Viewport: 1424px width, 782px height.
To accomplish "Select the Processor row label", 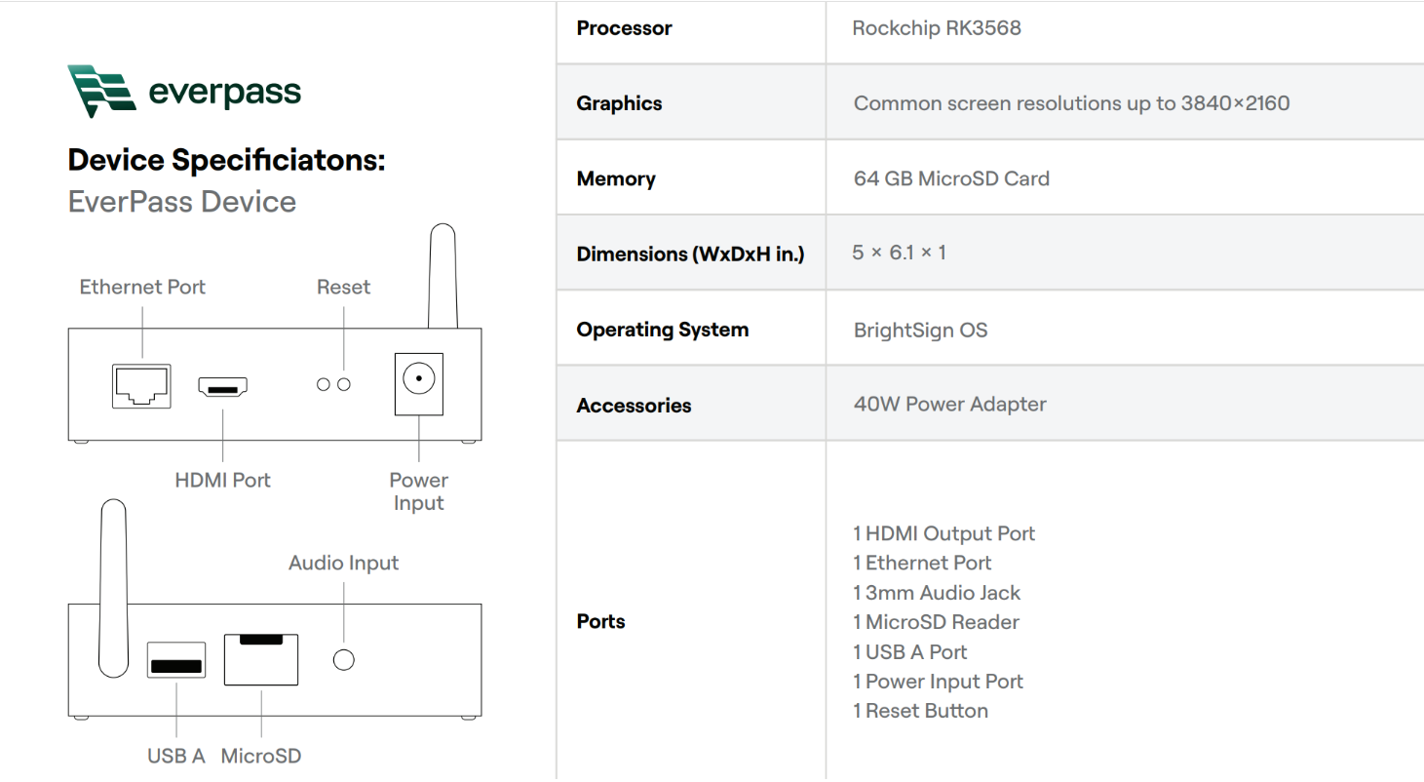I will [x=624, y=28].
